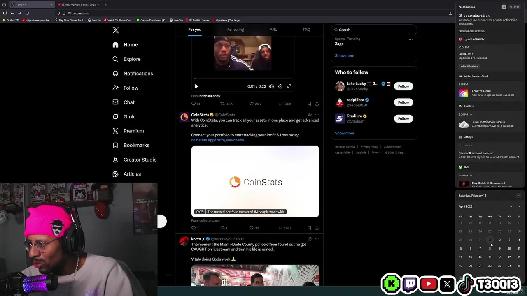Collapse the calendar using the chevron beside the date
The width and height of the screenshot is (527, 296).
pyautogui.click(x=518, y=196)
